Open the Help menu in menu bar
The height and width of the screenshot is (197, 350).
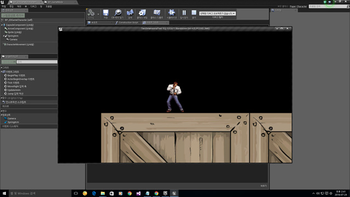coord(49,7)
